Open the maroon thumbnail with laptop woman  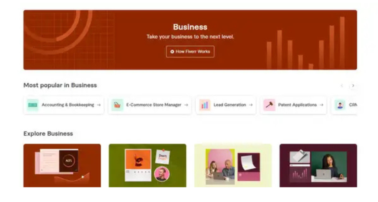click(x=318, y=165)
